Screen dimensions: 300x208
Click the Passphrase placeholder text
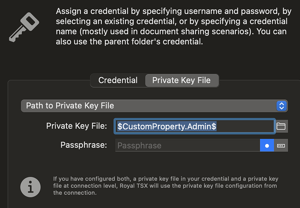tap(139, 145)
